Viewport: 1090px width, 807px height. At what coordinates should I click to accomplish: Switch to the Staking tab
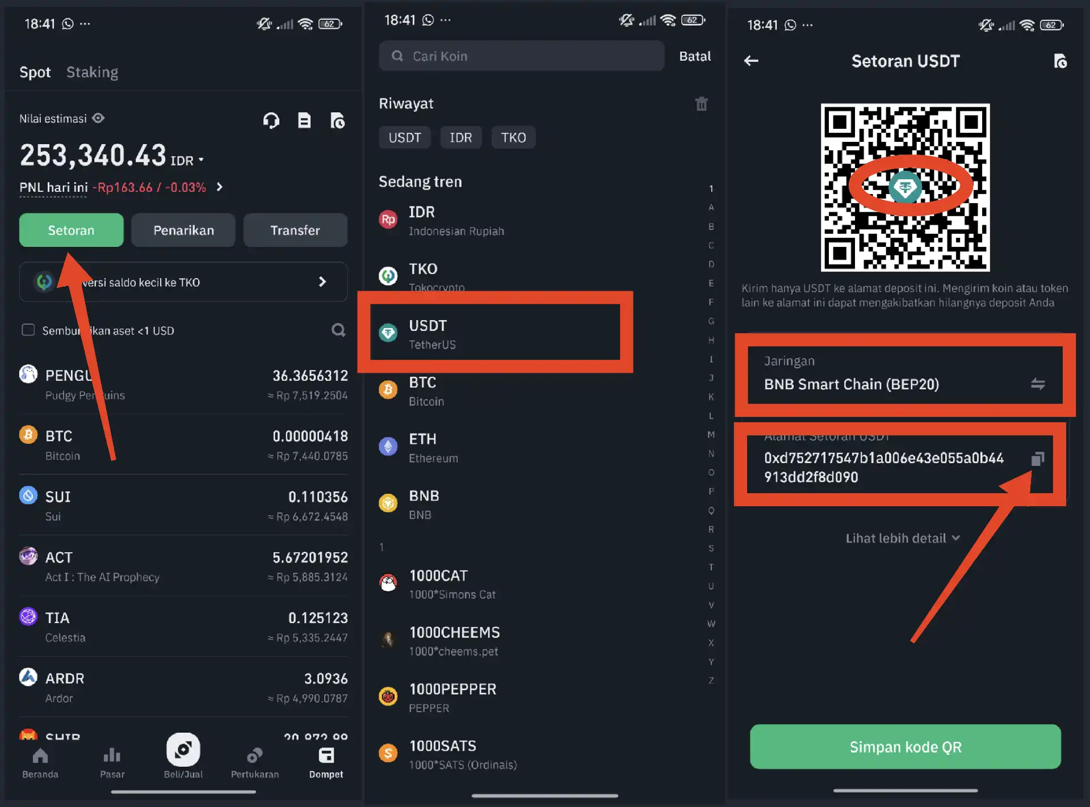[x=92, y=72]
